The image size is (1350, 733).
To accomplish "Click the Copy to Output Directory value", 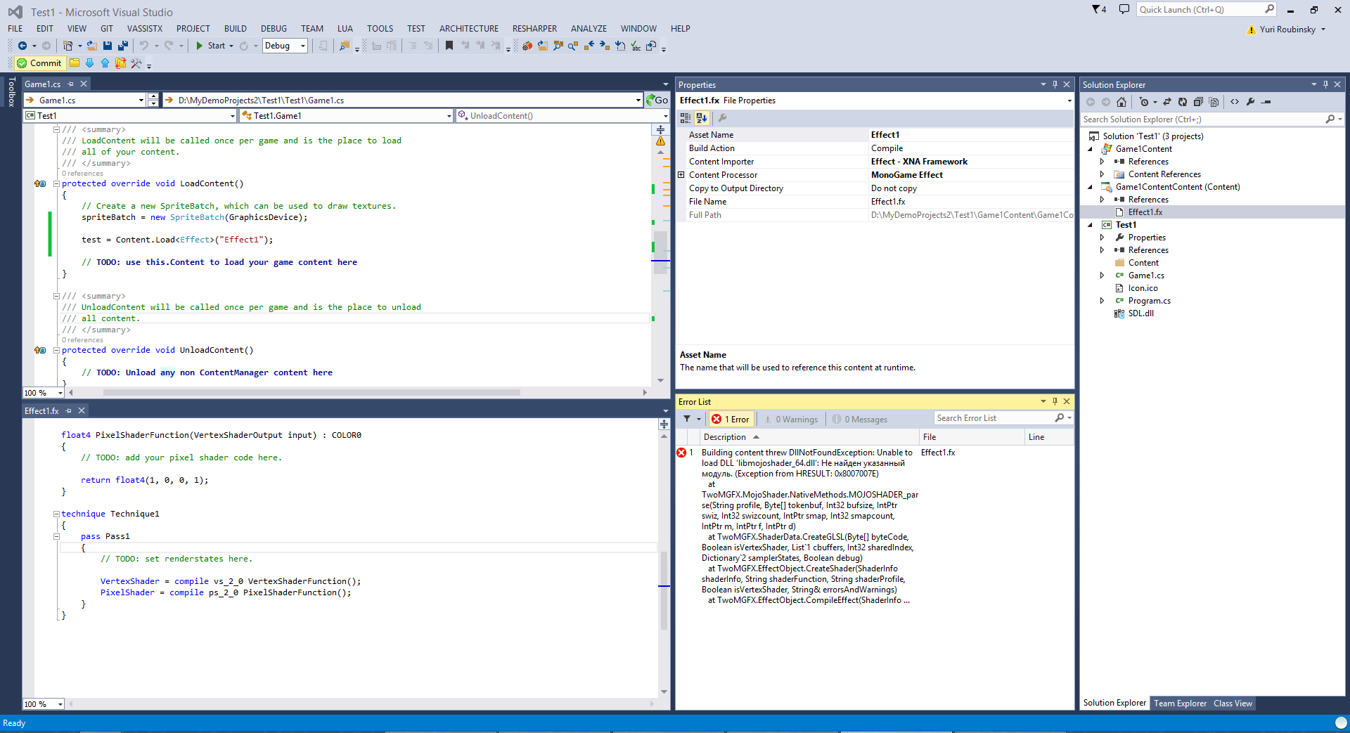I will [x=971, y=188].
